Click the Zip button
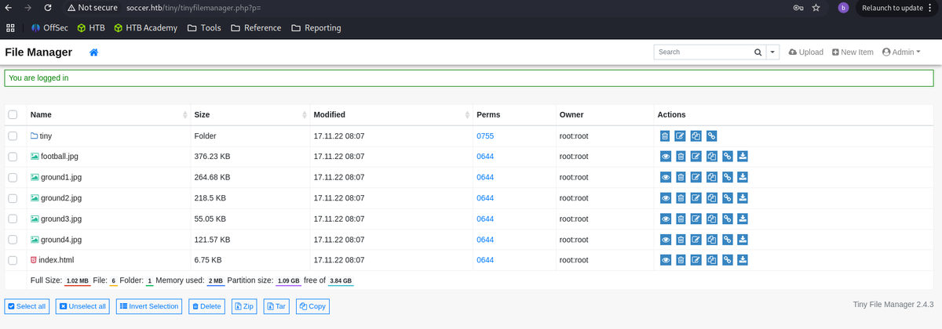This screenshot has width=942, height=329. [245, 306]
